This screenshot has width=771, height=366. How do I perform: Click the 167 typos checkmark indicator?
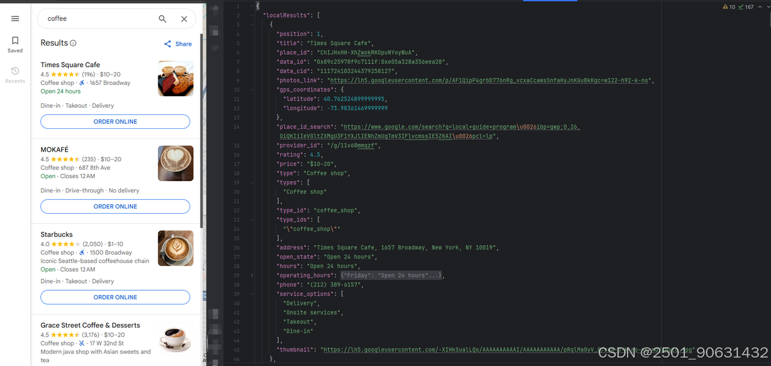point(746,7)
